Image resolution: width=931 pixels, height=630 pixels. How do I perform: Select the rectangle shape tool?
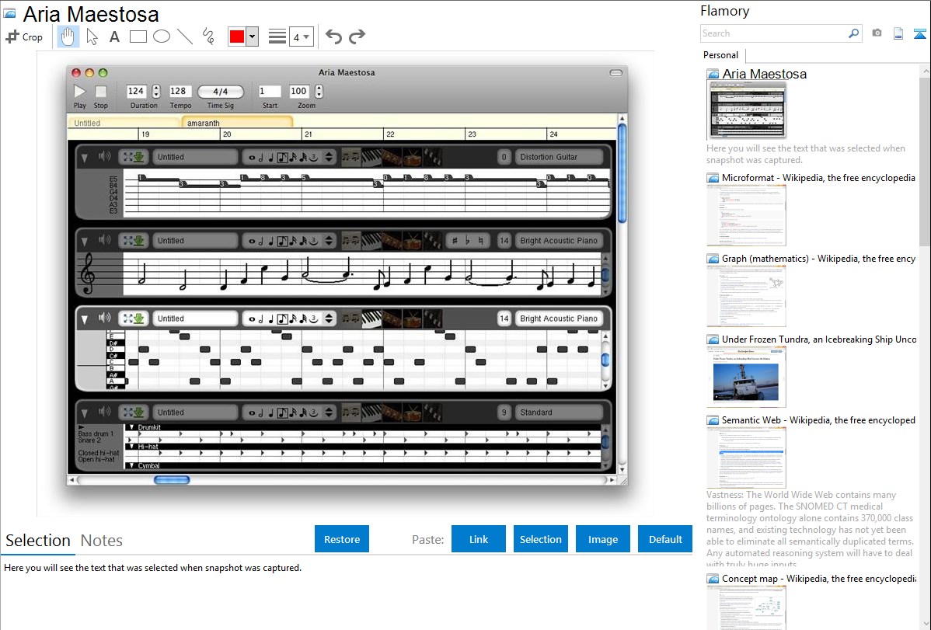[x=138, y=37]
